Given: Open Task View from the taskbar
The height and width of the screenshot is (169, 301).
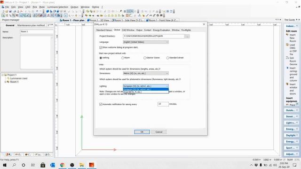Looking at the screenshot, I should point(33,165).
